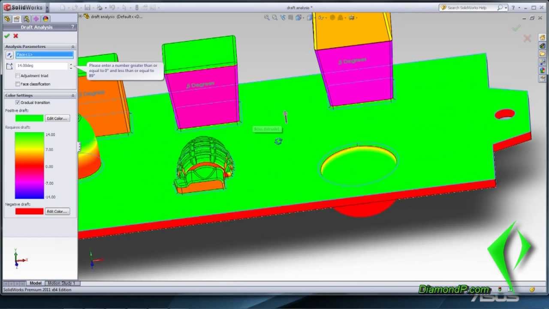The image size is (549, 309).
Task: Open SolidWorks Resources house icon in task pane
Action: tap(543, 38)
